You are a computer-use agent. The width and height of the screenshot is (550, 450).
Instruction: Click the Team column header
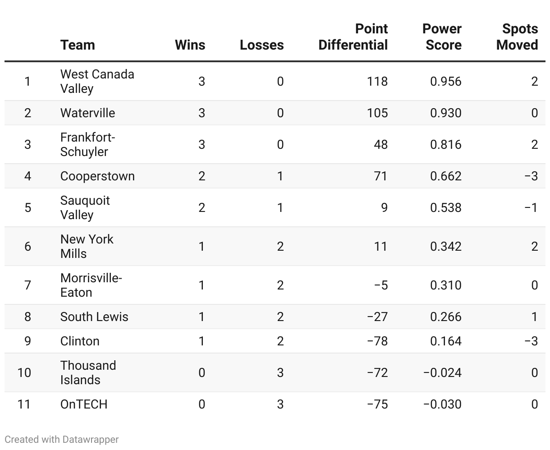[x=78, y=45]
